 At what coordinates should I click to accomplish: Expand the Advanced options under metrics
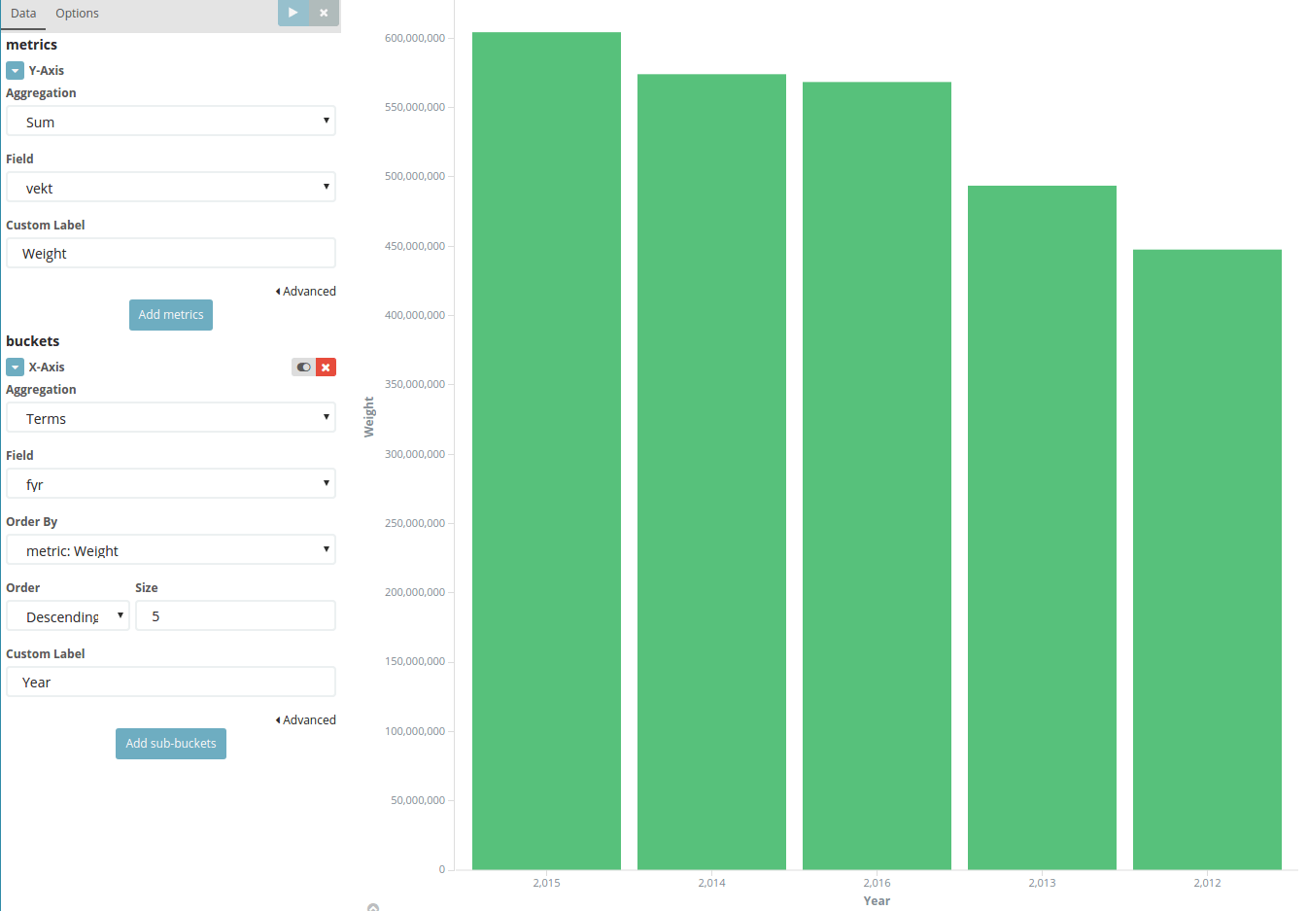coord(305,290)
